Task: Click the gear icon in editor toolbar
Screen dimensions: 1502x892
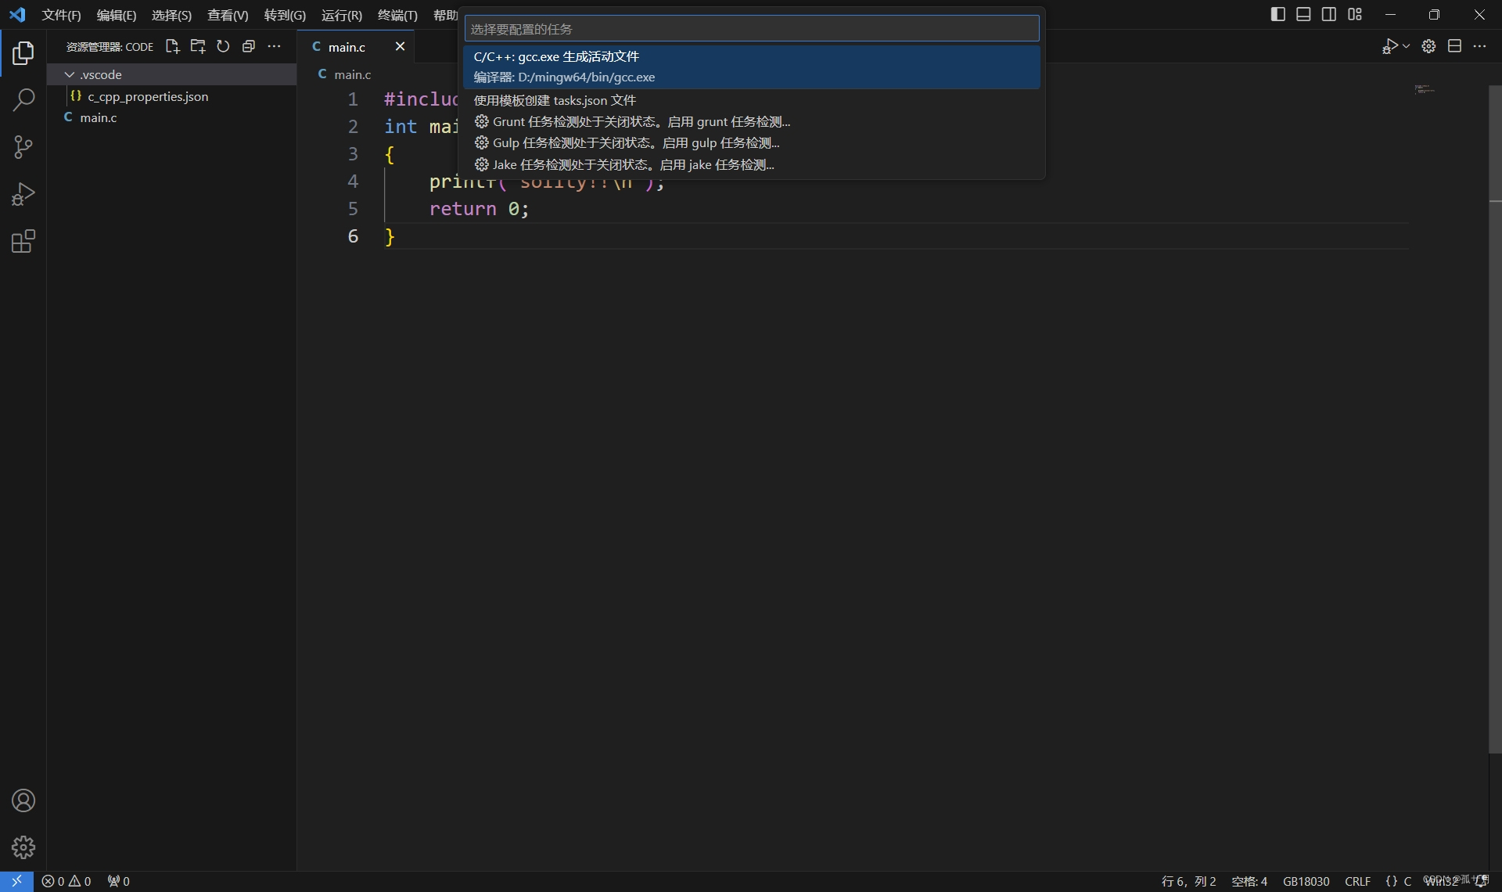Action: [x=1428, y=47]
